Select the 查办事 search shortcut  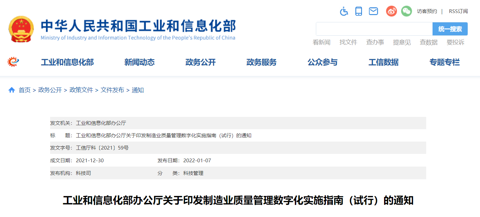coord(375,42)
